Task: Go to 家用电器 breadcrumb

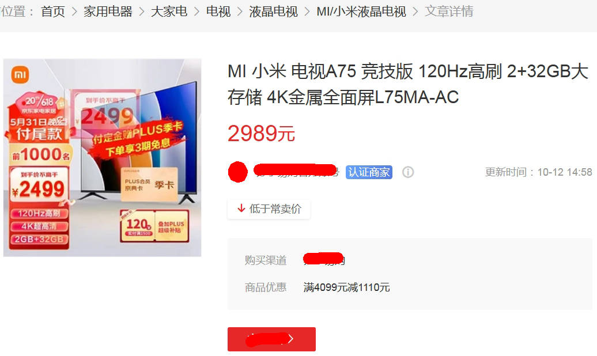Action: point(108,12)
